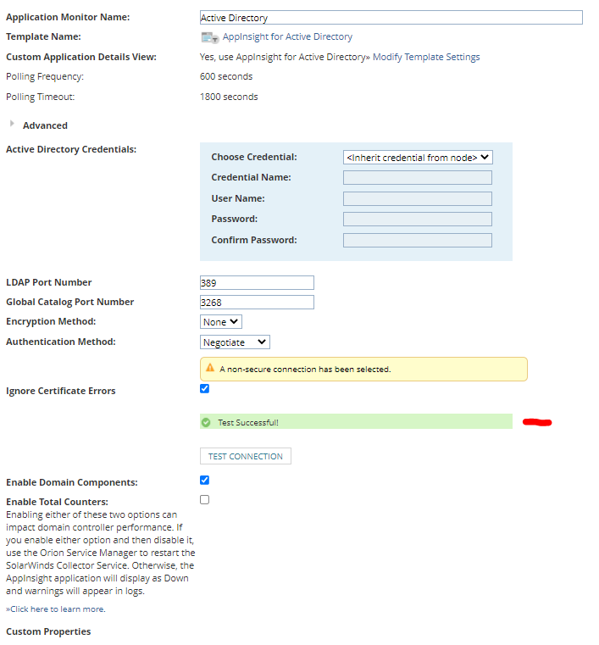Open Modify Template Settings link
The width and height of the screenshot is (599, 645).
pos(426,57)
